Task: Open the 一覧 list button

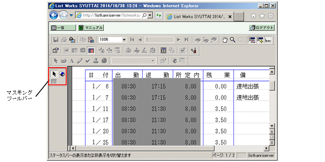Action: click(x=63, y=27)
